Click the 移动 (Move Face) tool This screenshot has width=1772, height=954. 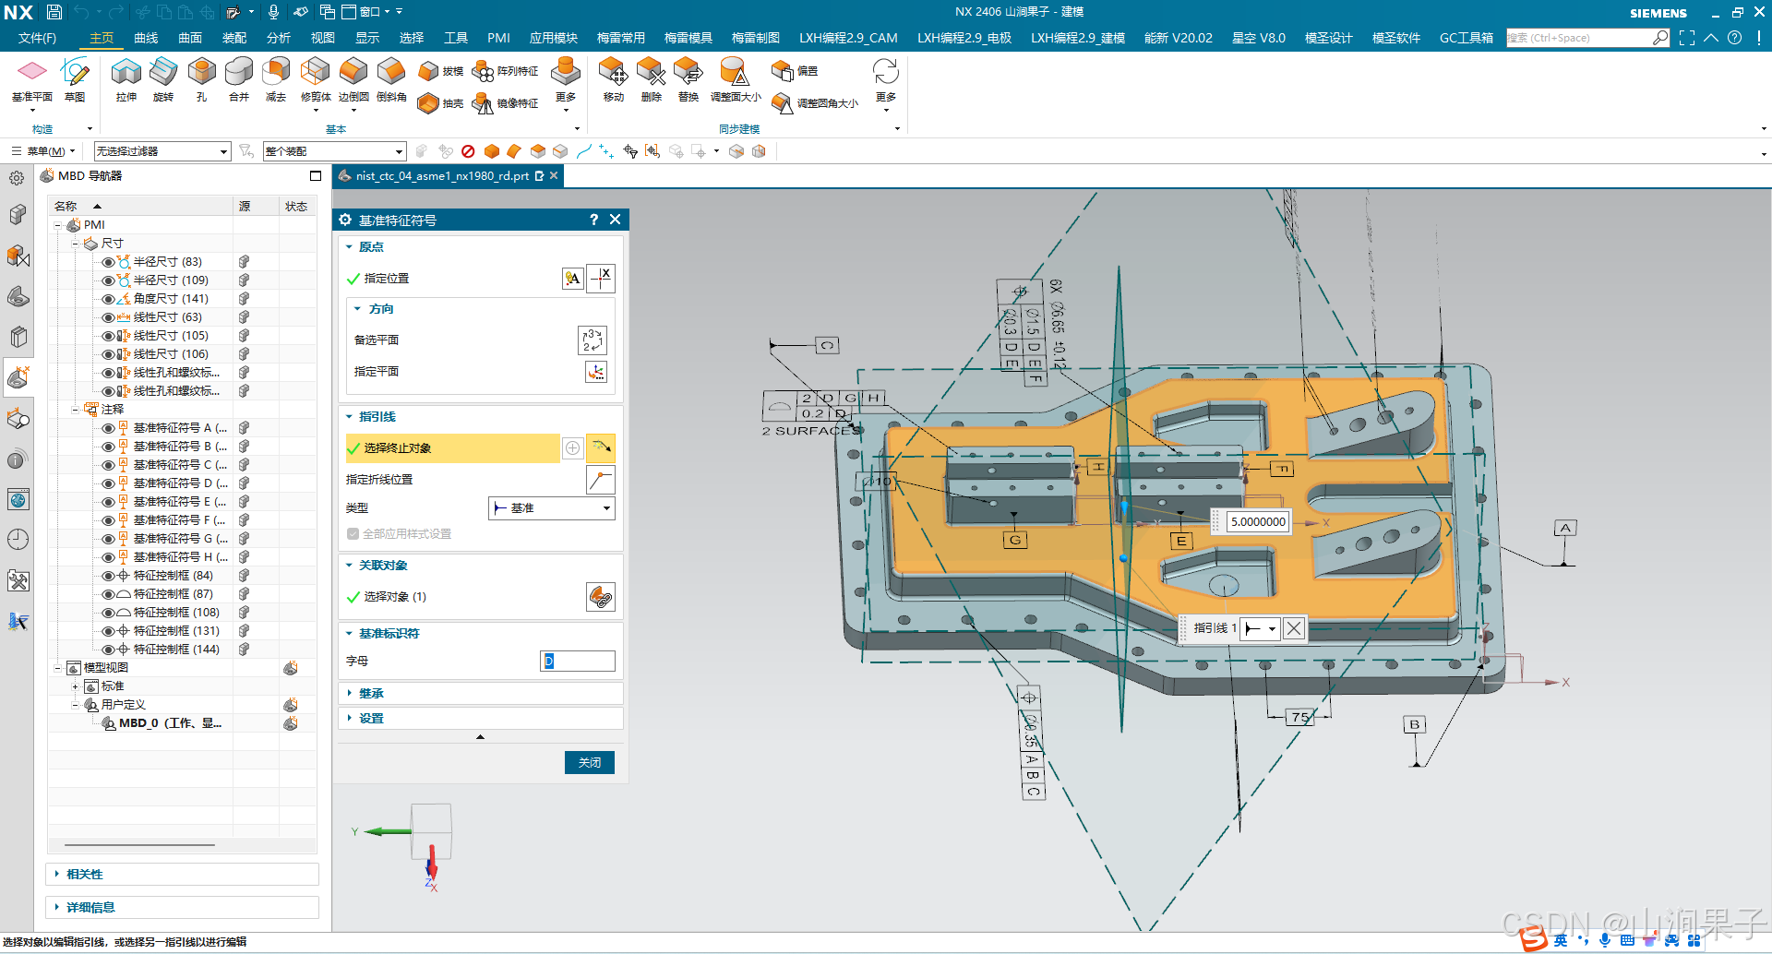[x=613, y=79]
